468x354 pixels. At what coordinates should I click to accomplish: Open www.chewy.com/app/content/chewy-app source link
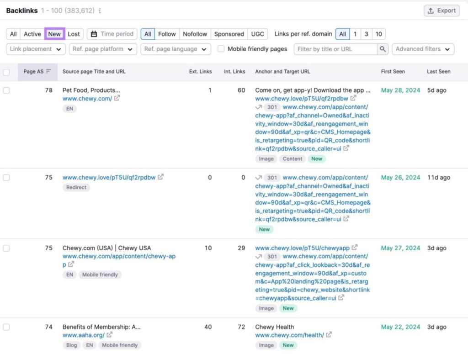[x=119, y=260]
